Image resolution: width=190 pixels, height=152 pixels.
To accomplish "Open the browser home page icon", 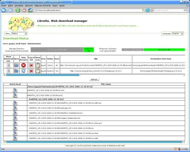I will point(30,10).
